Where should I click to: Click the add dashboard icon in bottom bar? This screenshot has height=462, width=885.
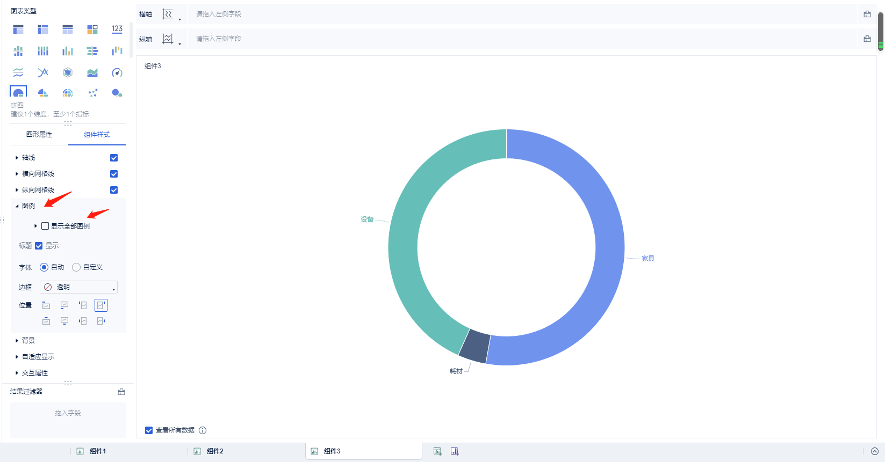point(455,451)
